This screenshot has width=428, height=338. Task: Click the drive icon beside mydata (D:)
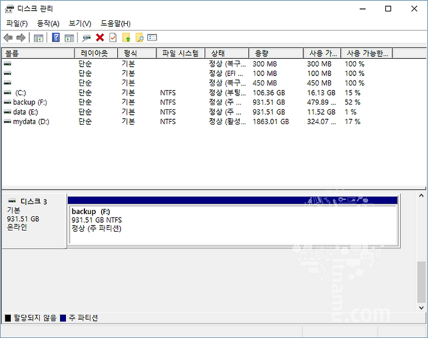coord(8,122)
